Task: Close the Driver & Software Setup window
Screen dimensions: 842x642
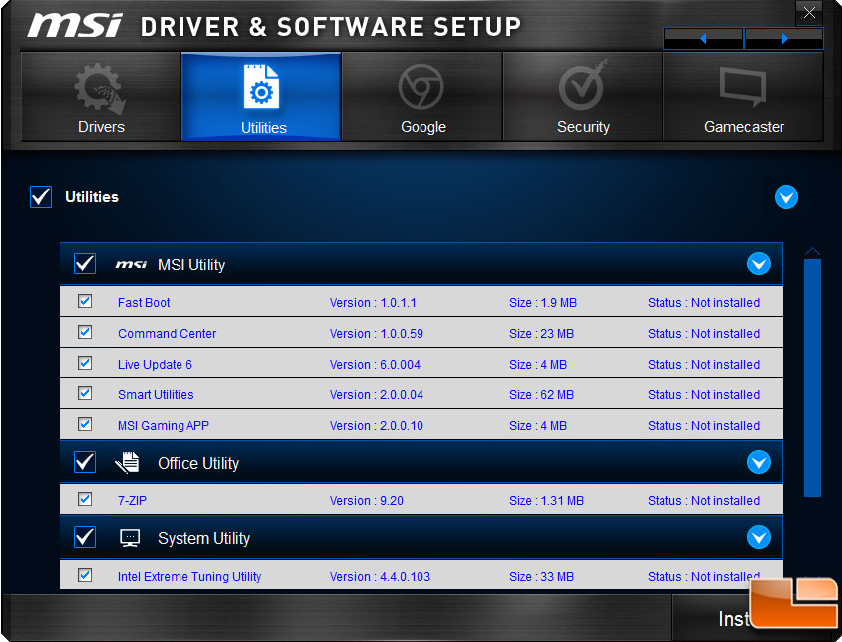Action: (x=809, y=12)
